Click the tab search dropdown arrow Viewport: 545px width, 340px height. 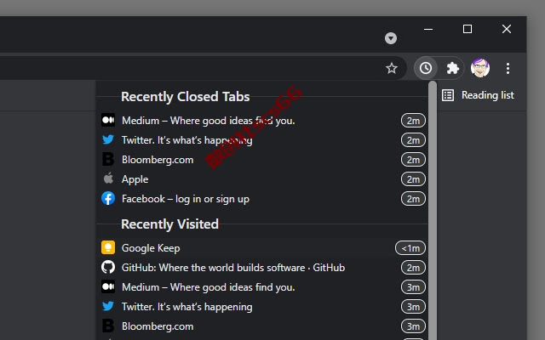coord(391,38)
